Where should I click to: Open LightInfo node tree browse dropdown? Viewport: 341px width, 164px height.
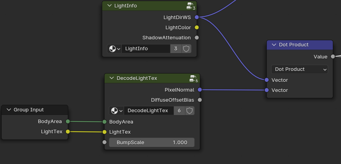(x=114, y=49)
